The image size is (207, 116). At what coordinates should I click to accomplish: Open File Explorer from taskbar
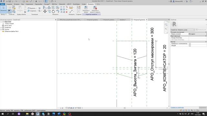[x=27, y=114]
